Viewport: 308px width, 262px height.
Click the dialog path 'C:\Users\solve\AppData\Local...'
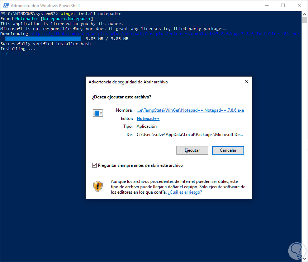(x=190, y=135)
